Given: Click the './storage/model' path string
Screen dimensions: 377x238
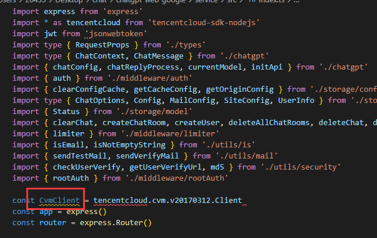Looking at the screenshot, I should [x=154, y=112].
